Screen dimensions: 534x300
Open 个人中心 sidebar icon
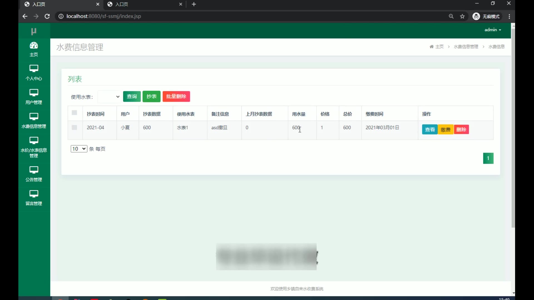[34, 69]
